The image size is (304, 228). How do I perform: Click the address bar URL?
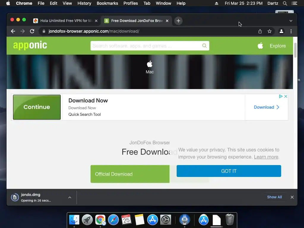(x=94, y=31)
